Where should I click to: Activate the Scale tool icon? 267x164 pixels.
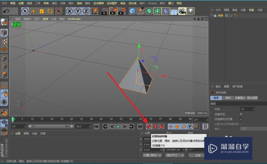(x=42, y=11)
